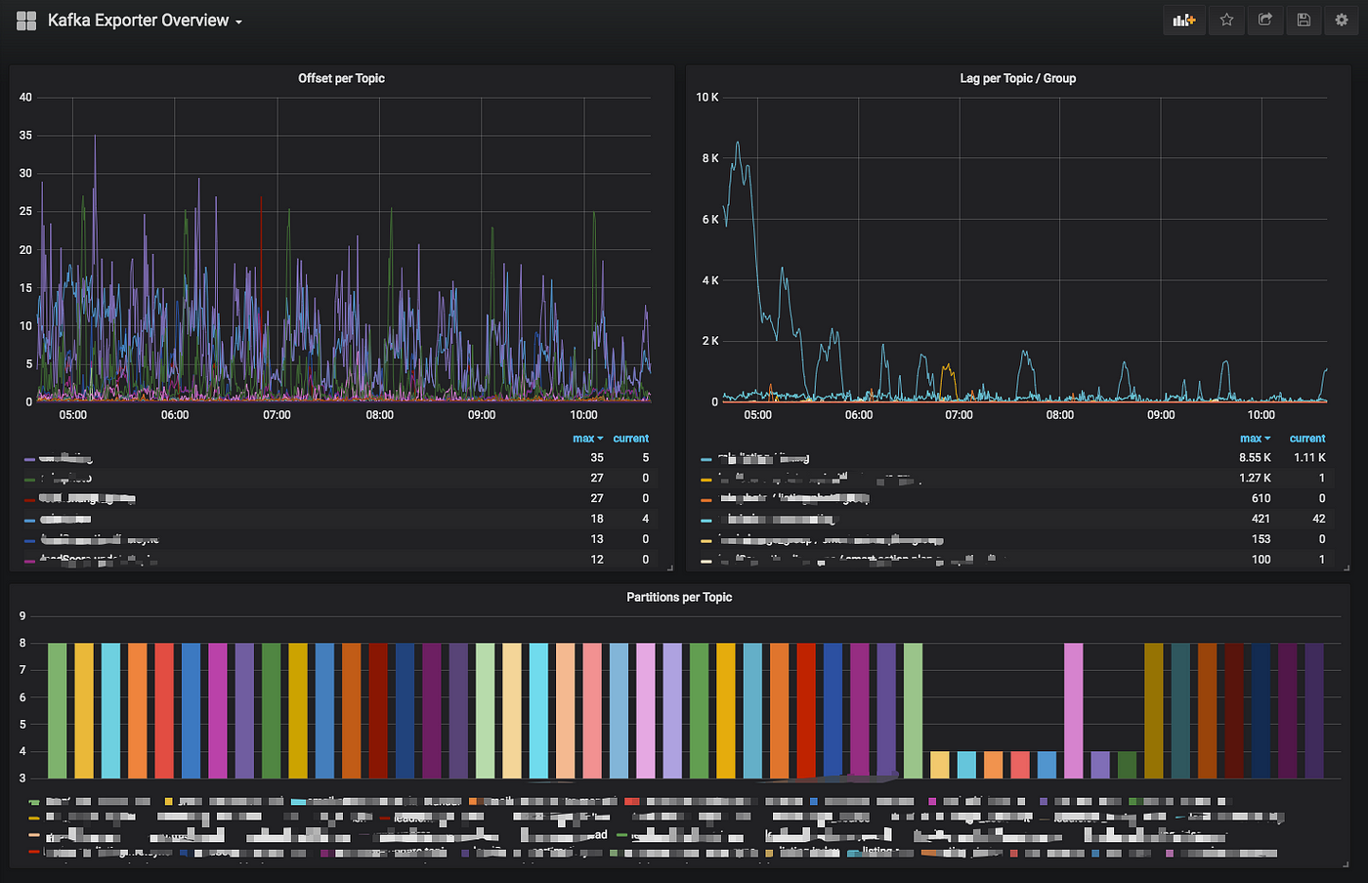Sort Offset per Topic legend by current
The image size is (1368, 883).
click(x=630, y=439)
